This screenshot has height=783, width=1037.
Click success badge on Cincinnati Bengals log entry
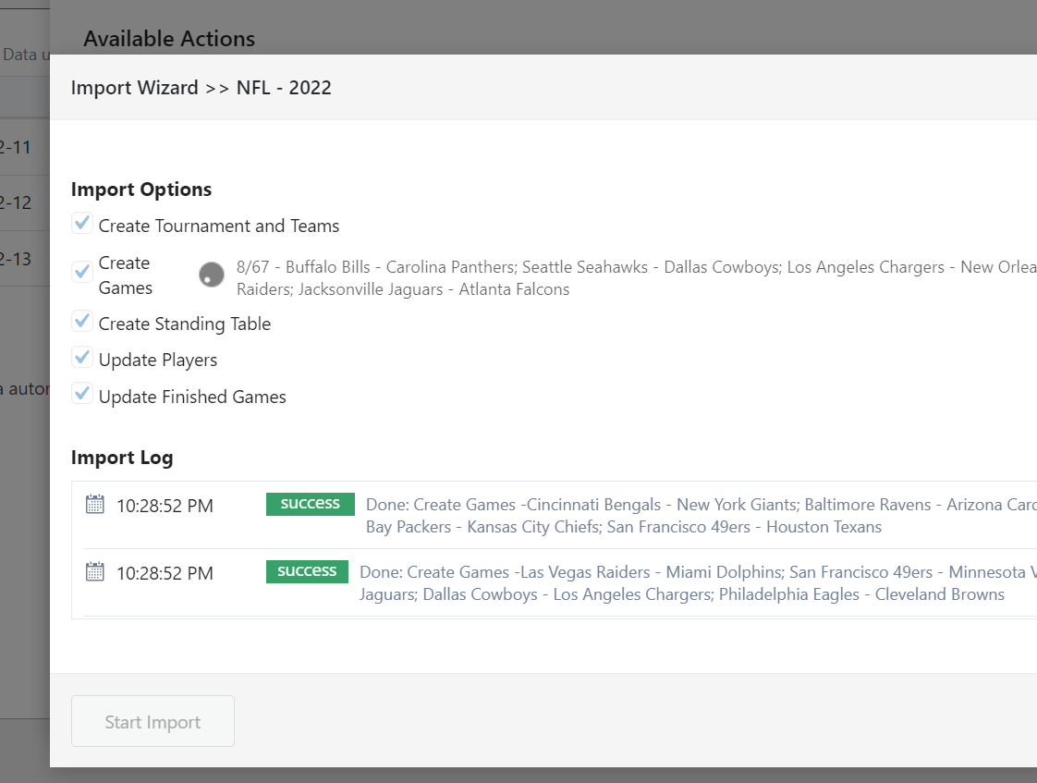[x=311, y=504]
